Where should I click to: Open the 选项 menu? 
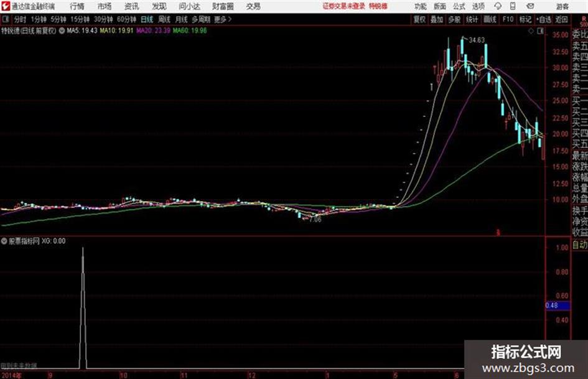tap(478, 7)
